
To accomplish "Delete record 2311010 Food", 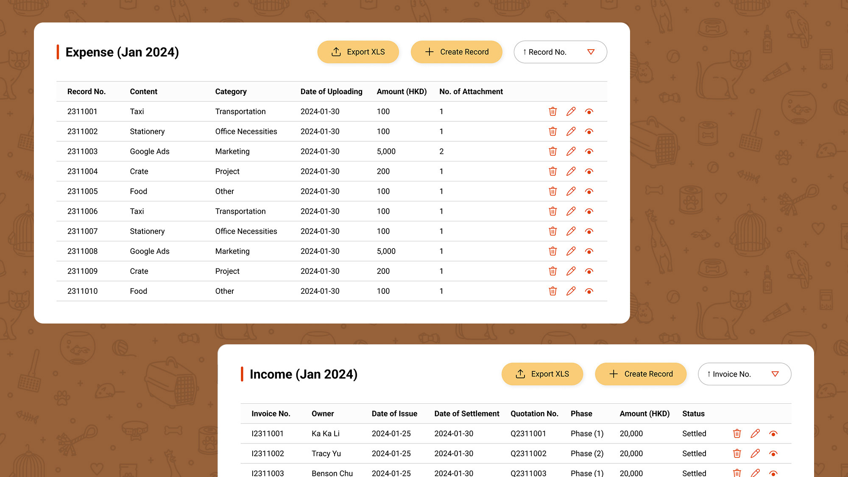I will 552,291.
